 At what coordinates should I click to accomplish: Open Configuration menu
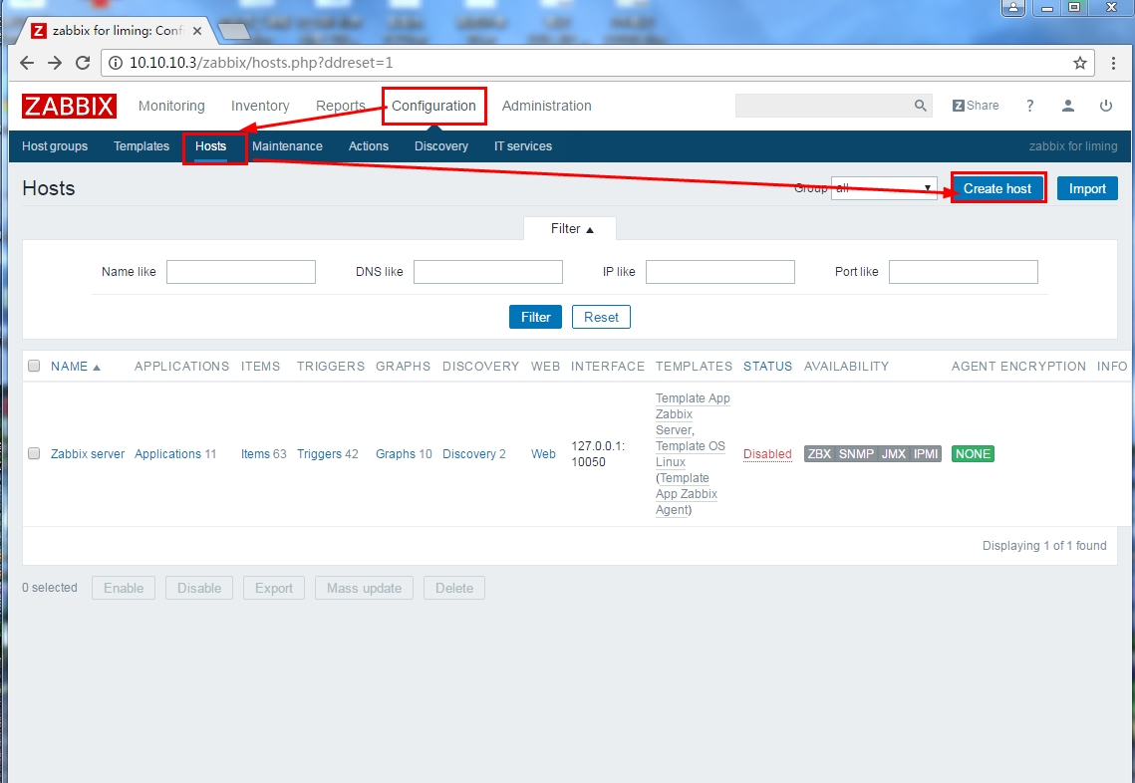(x=433, y=106)
